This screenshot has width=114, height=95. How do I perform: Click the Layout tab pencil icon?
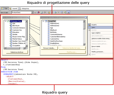coord(10,9)
